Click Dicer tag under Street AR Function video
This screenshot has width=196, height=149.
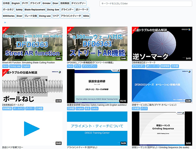5,66
